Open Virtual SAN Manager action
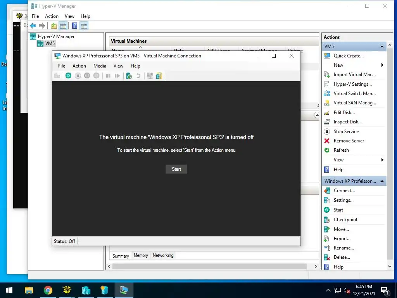 (355, 103)
